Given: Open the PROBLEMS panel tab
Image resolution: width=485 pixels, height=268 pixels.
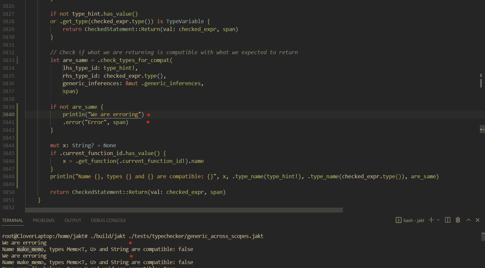Looking at the screenshot, I should (x=44, y=220).
